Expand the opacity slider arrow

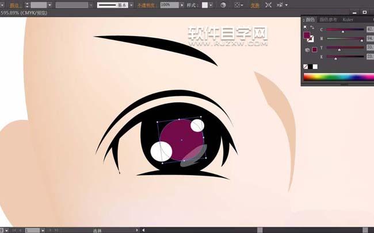click(182, 5)
